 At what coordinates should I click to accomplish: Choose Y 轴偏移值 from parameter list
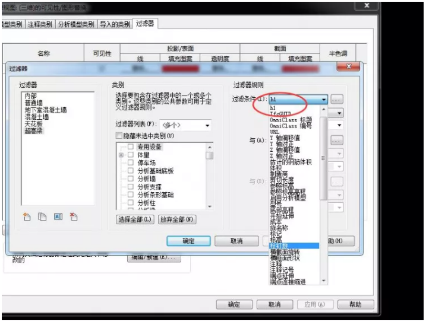pos(285,138)
